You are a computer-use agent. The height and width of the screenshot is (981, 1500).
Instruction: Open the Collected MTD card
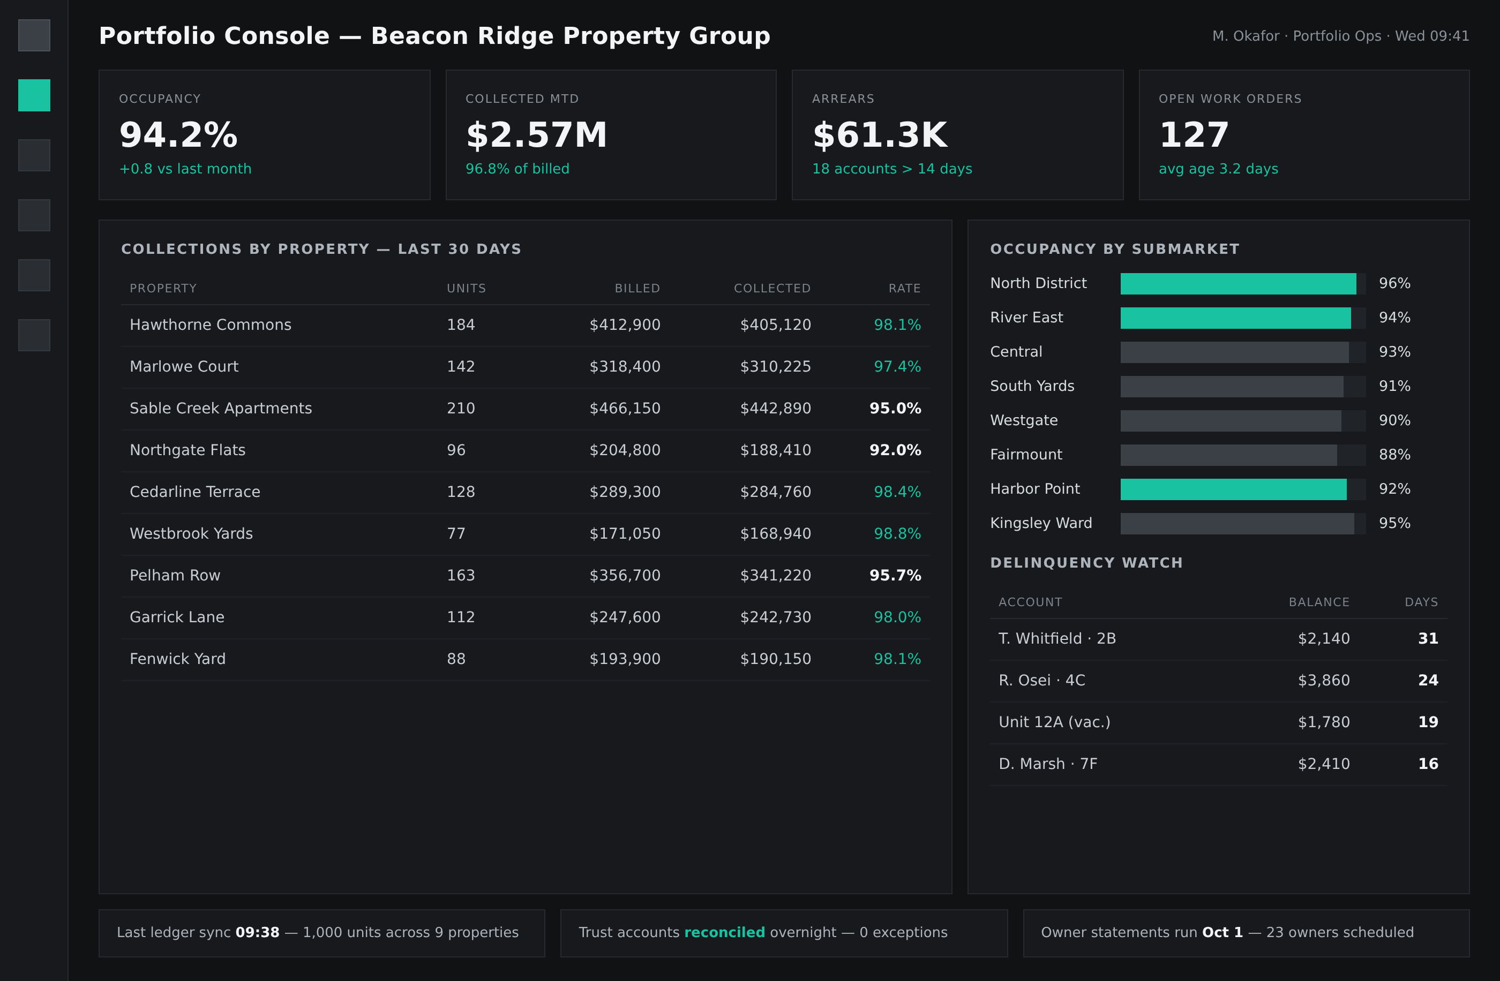pyautogui.click(x=611, y=135)
